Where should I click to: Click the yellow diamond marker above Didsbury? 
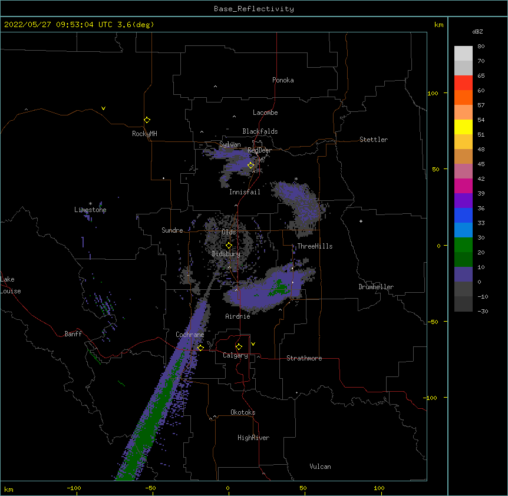coord(229,246)
